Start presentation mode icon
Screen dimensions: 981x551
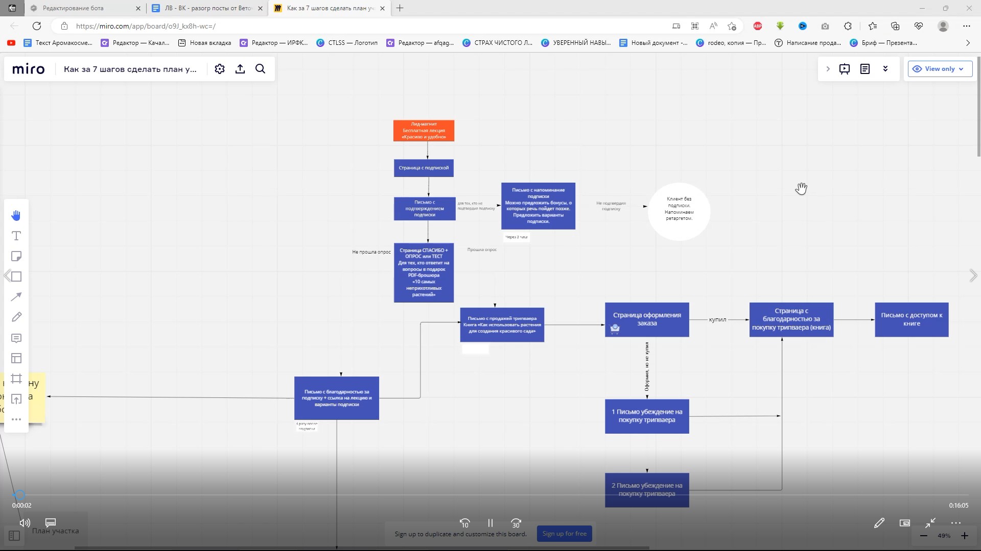845,69
